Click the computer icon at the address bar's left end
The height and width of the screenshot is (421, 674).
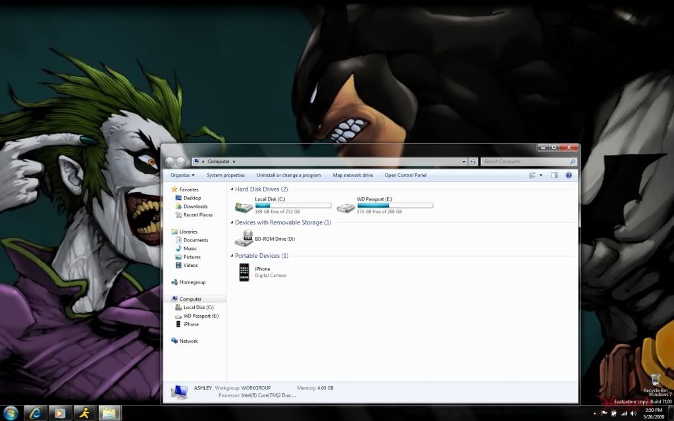coord(196,162)
